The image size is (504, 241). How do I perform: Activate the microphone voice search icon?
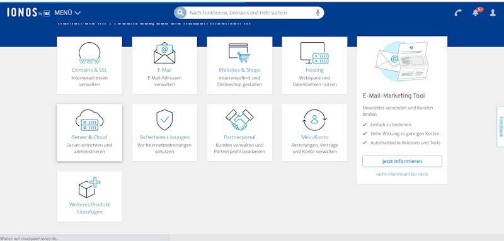point(318,13)
